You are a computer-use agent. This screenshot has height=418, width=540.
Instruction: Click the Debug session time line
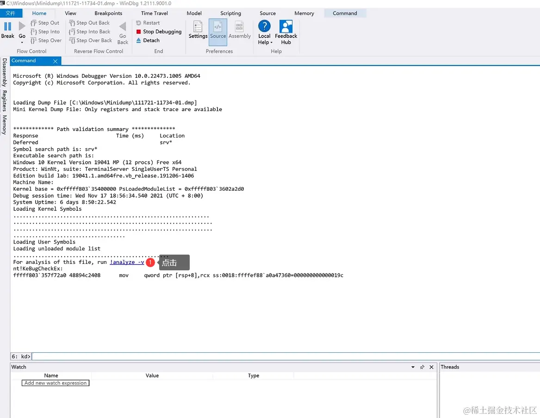pos(108,196)
